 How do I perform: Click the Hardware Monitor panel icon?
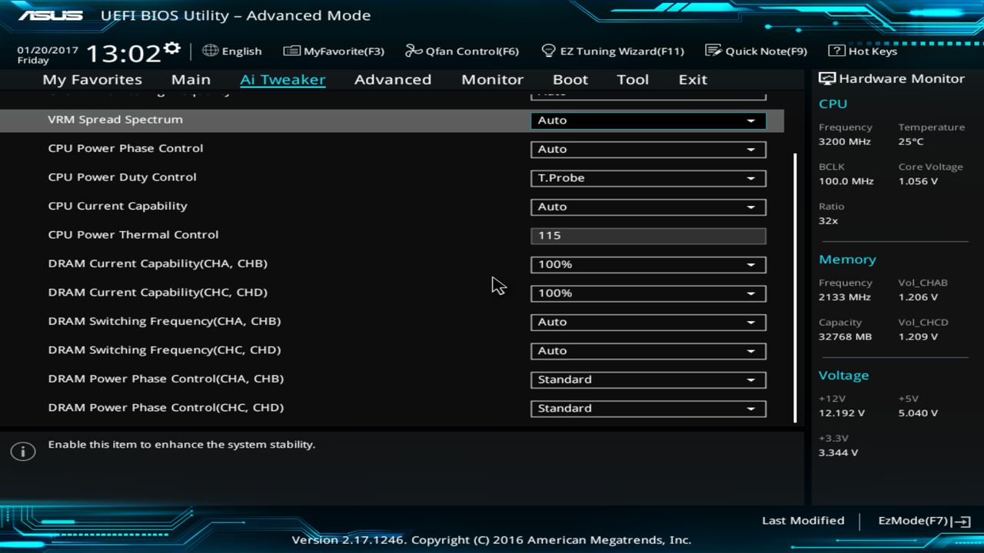(826, 78)
